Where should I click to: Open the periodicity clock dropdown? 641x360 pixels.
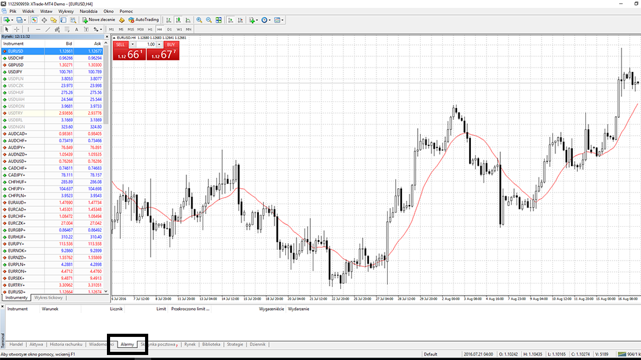point(271,20)
